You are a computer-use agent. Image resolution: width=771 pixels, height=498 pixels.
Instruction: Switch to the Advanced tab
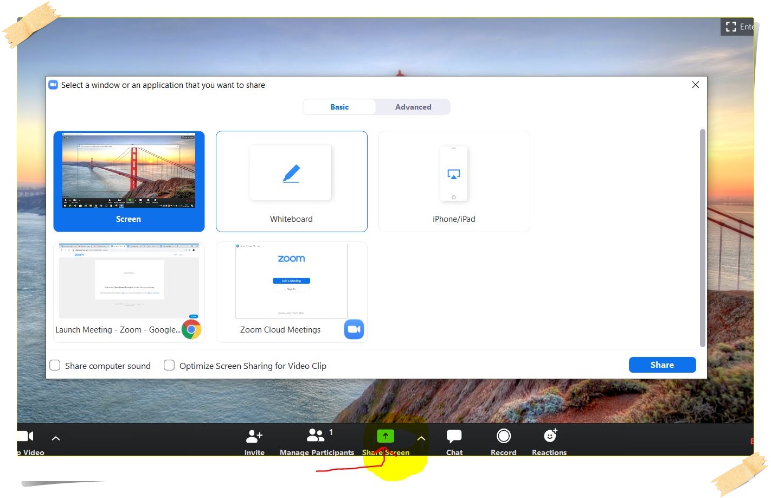(413, 107)
